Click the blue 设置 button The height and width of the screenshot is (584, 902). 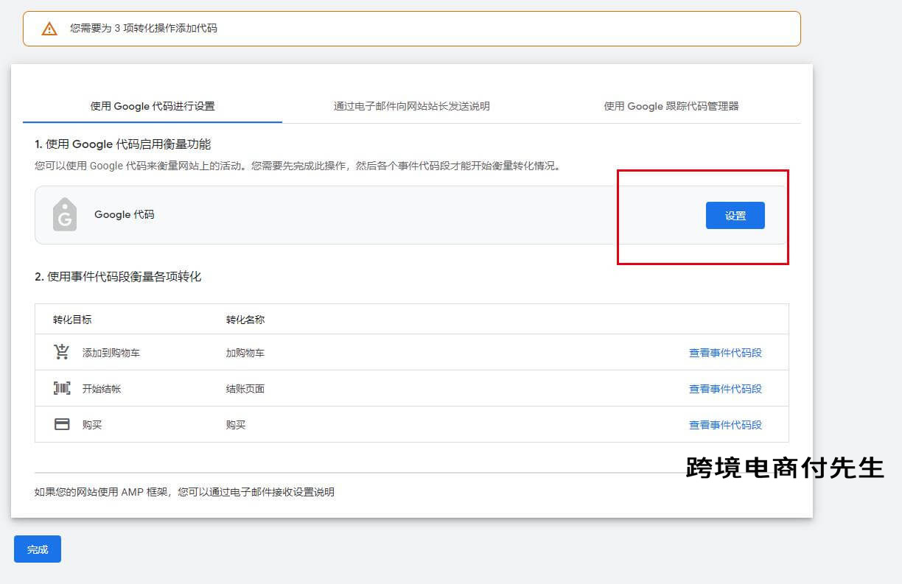tap(735, 215)
